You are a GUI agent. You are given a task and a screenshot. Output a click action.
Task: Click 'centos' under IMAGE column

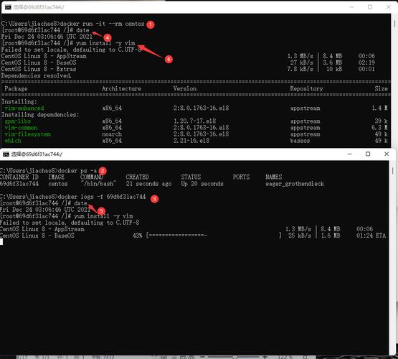[x=58, y=184]
